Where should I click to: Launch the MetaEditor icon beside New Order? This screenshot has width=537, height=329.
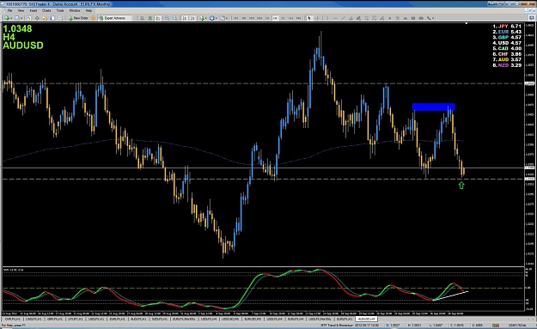[93, 18]
